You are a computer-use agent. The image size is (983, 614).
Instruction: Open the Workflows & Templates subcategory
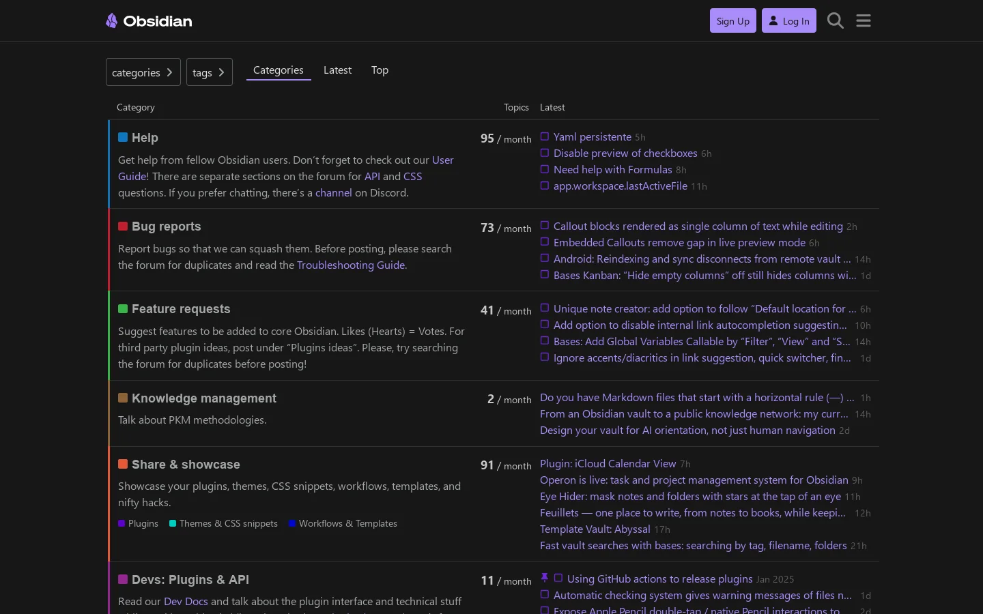(x=343, y=523)
